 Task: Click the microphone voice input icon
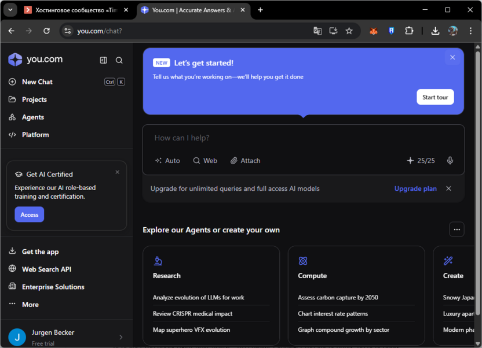click(x=450, y=161)
